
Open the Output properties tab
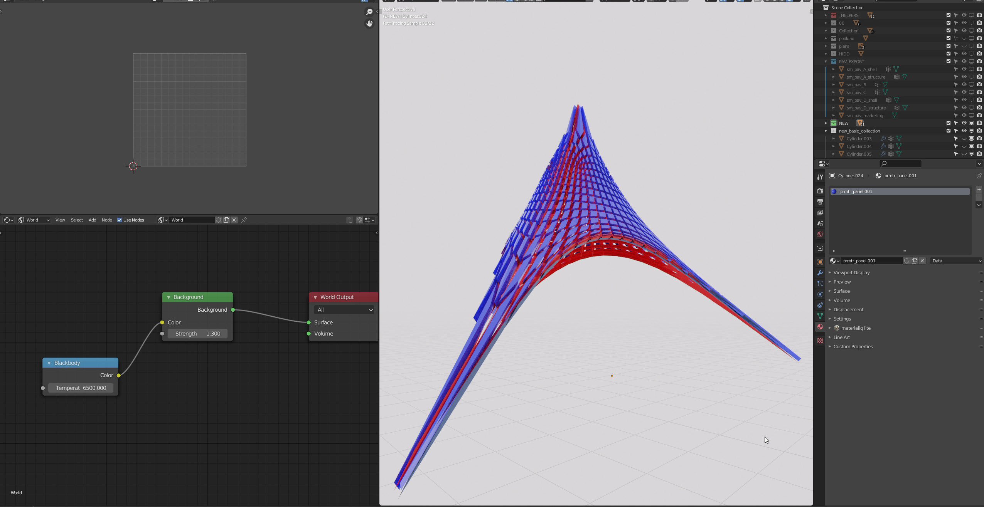(x=820, y=202)
